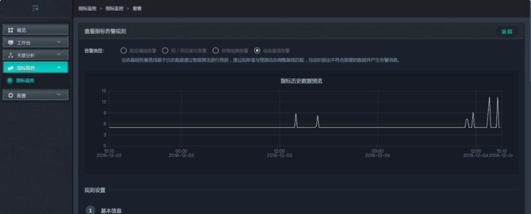Click the teal dot beside 指标监控 sub-item
Image resolution: width=531 pixels, height=214 pixels.
point(10,81)
